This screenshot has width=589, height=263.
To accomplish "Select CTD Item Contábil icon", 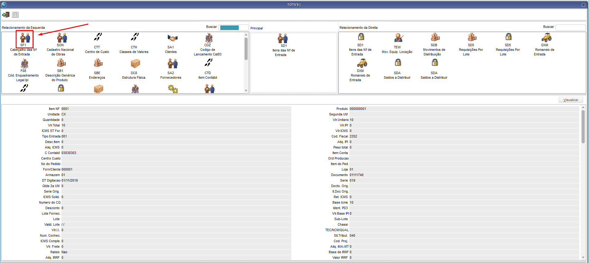I will coord(208,62).
